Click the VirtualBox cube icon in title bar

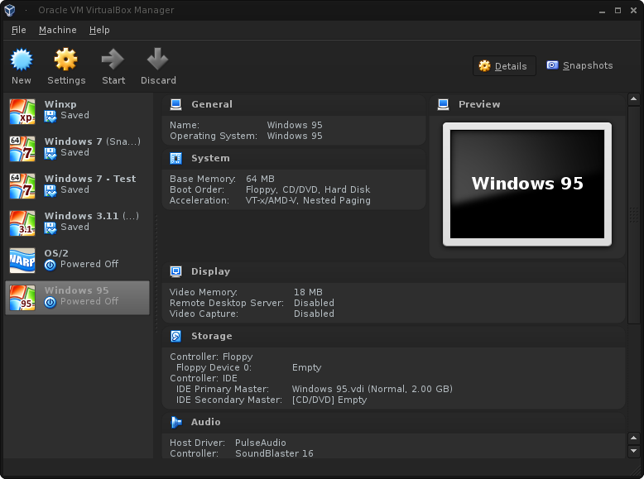pos(10,10)
